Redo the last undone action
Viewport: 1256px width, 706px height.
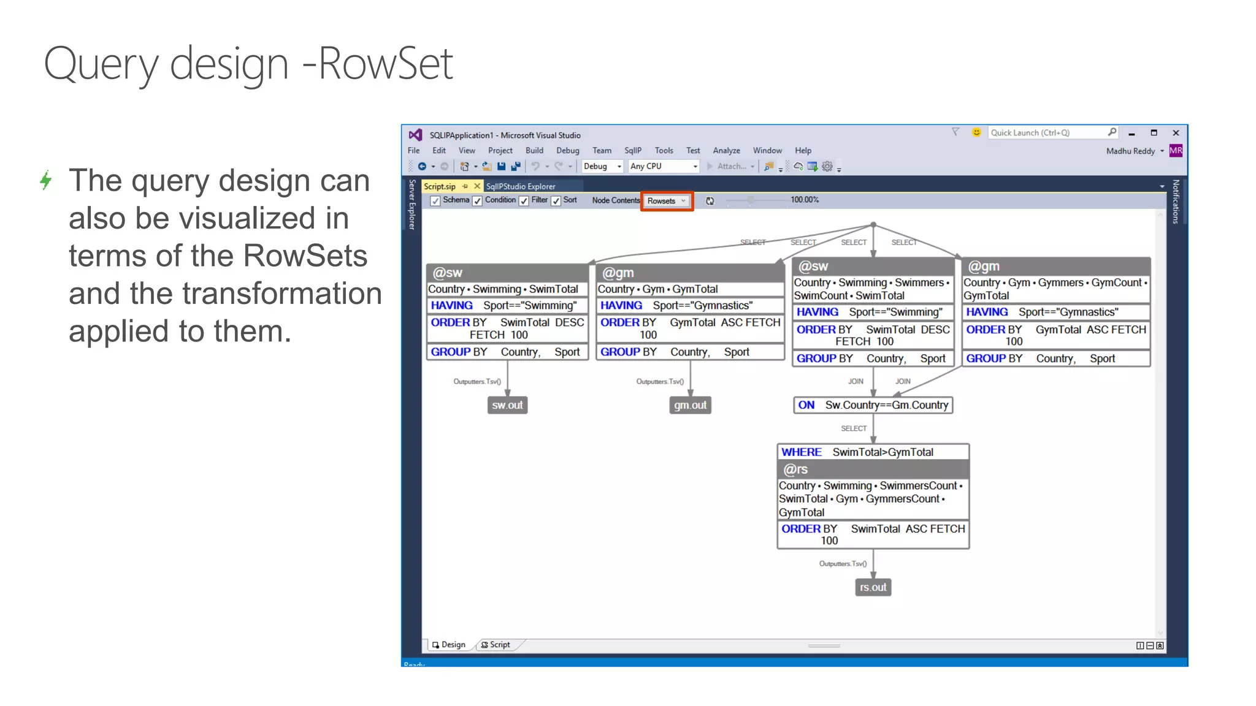pyautogui.click(x=558, y=166)
